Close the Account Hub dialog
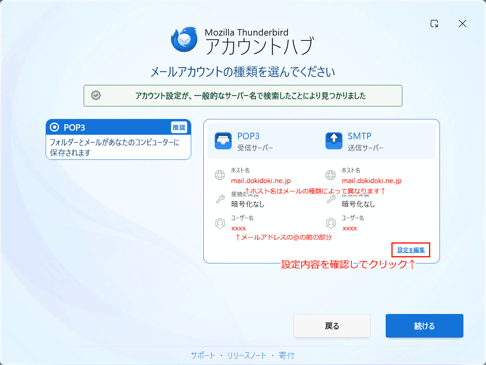Viewport: 486px width, 365px height. [463, 23]
